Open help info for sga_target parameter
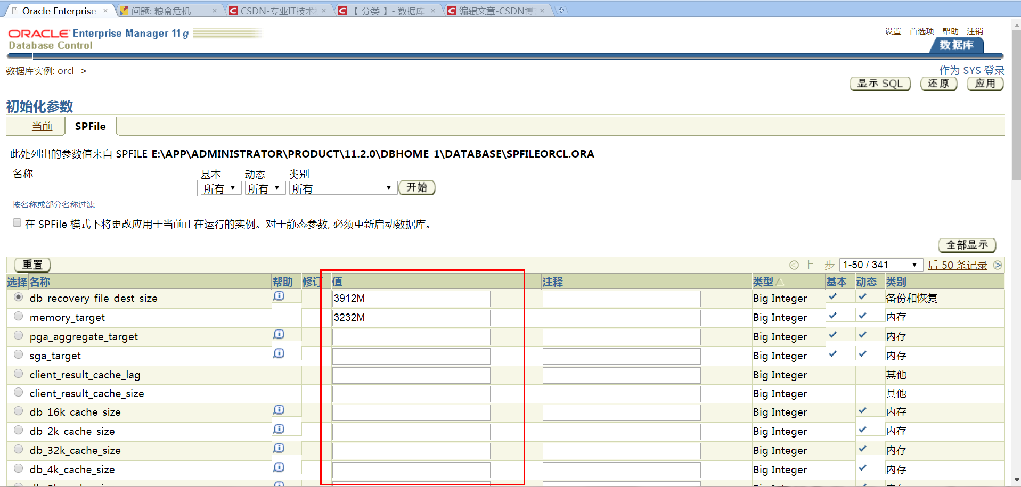This screenshot has height=487, width=1021. click(x=278, y=353)
